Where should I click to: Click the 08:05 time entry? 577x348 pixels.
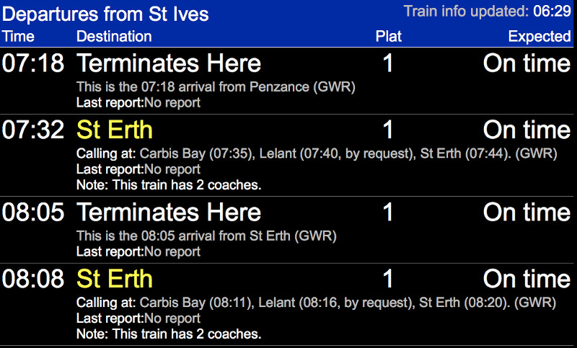[x=33, y=213]
